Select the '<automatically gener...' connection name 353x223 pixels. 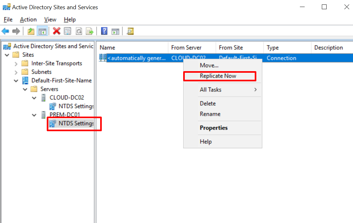tap(137, 58)
